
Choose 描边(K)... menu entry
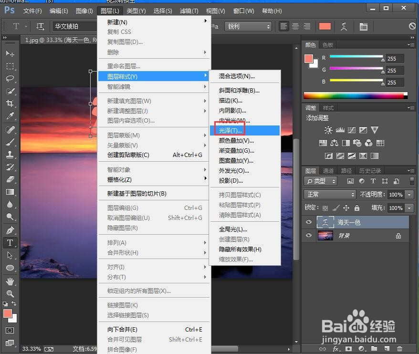coord(245,101)
